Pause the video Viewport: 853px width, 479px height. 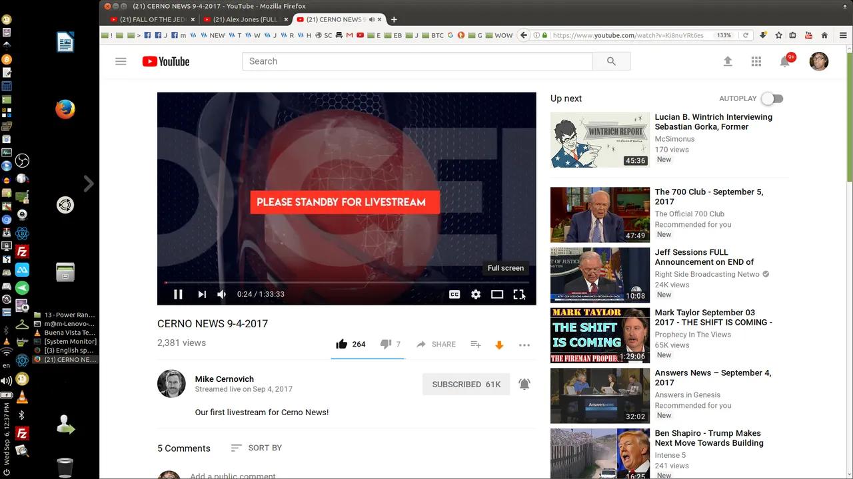178,294
